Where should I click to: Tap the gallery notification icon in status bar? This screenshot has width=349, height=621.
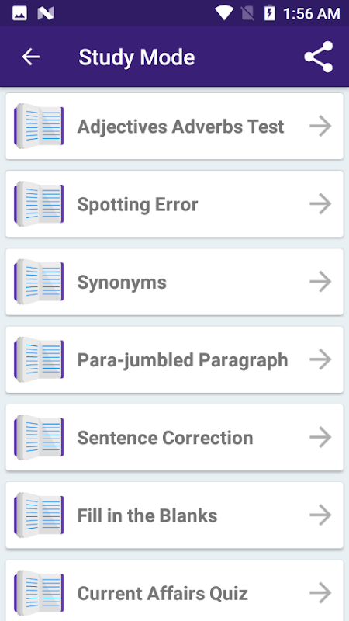[20, 14]
